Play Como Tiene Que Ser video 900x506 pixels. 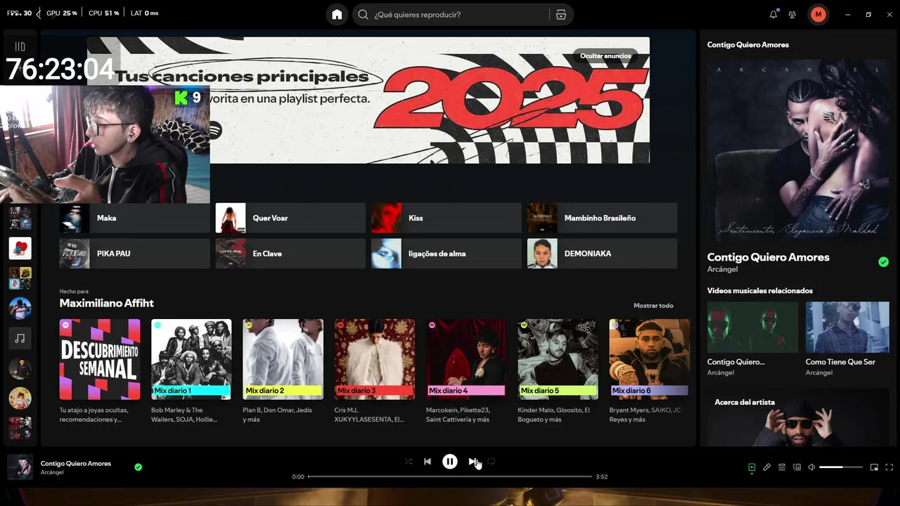pos(847,327)
